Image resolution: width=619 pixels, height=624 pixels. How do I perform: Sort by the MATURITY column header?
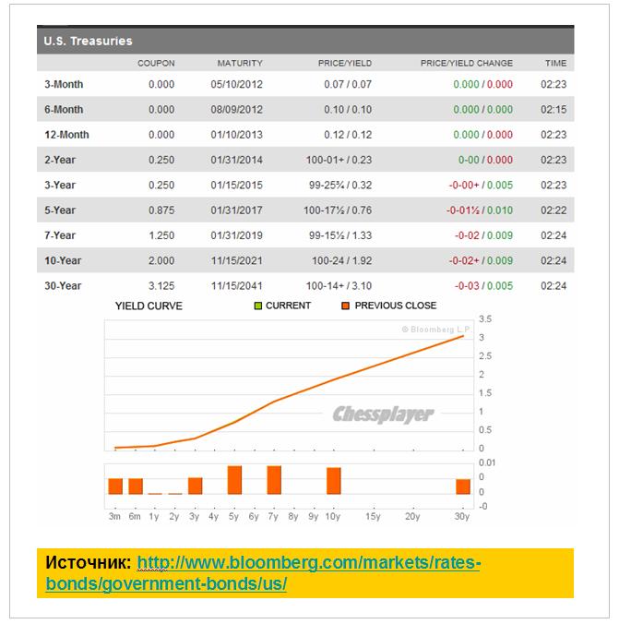coord(240,64)
